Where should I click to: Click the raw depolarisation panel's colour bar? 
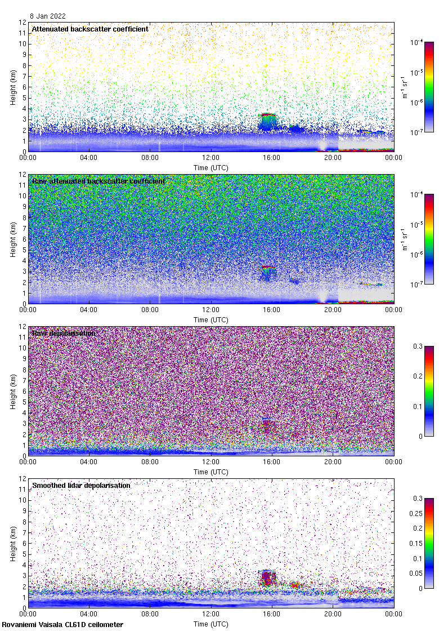coord(429,391)
